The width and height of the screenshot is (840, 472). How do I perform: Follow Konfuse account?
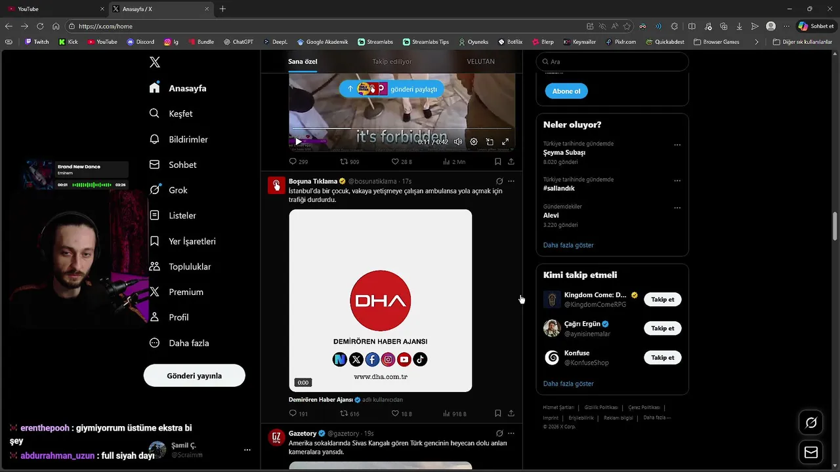pyautogui.click(x=663, y=357)
